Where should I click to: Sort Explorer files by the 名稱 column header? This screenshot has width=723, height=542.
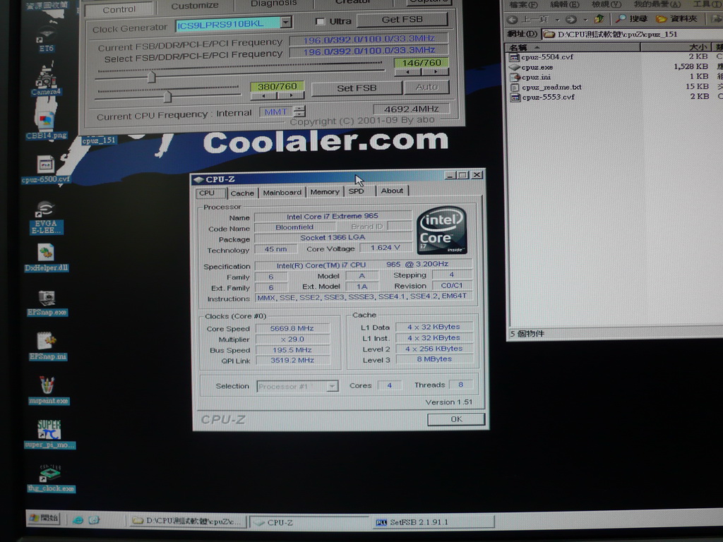[x=573, y=47]
